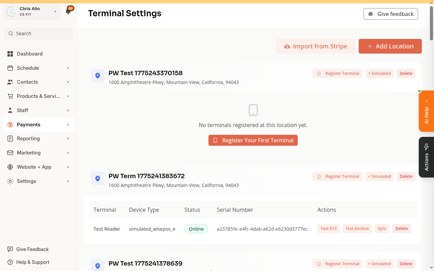The image size is (434, 271).
Task: Click the empty terminal device icon
Action: (x=253, y=110)
